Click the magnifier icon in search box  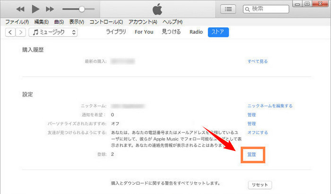point(247,9)
